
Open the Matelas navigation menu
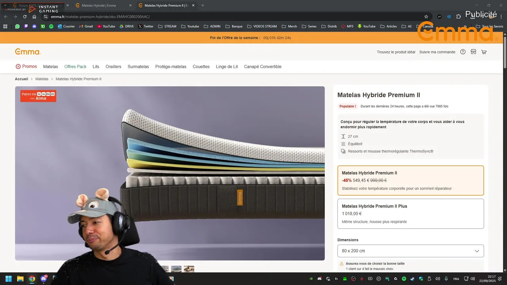51,66
